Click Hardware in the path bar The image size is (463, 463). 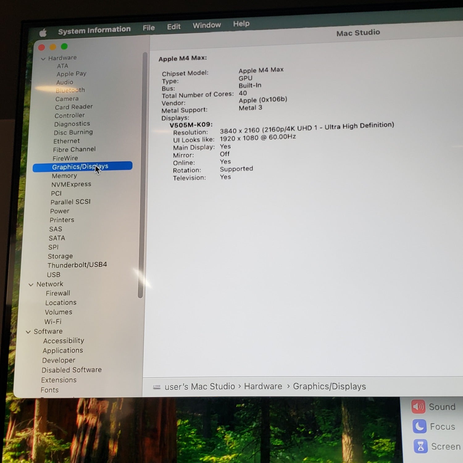263,386
